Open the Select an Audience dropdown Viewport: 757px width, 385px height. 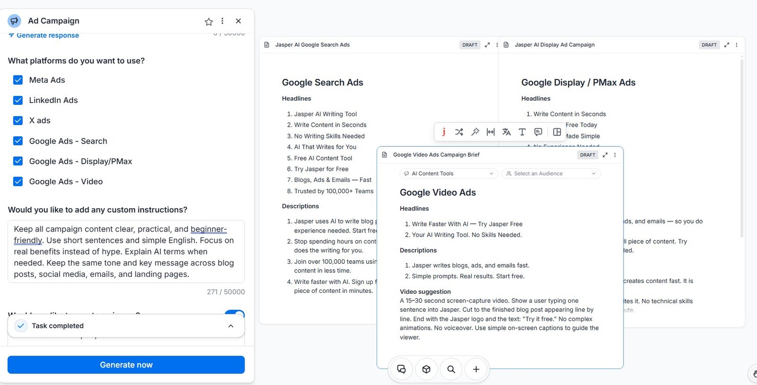pos(551,173)
